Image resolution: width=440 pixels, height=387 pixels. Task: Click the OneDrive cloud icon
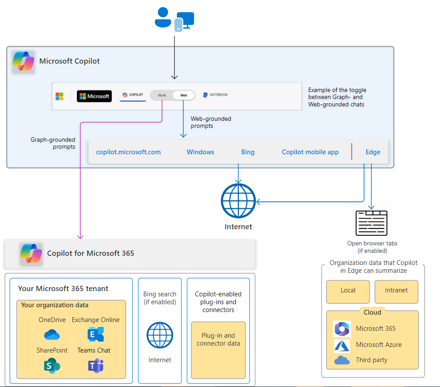tap(52, 335)
